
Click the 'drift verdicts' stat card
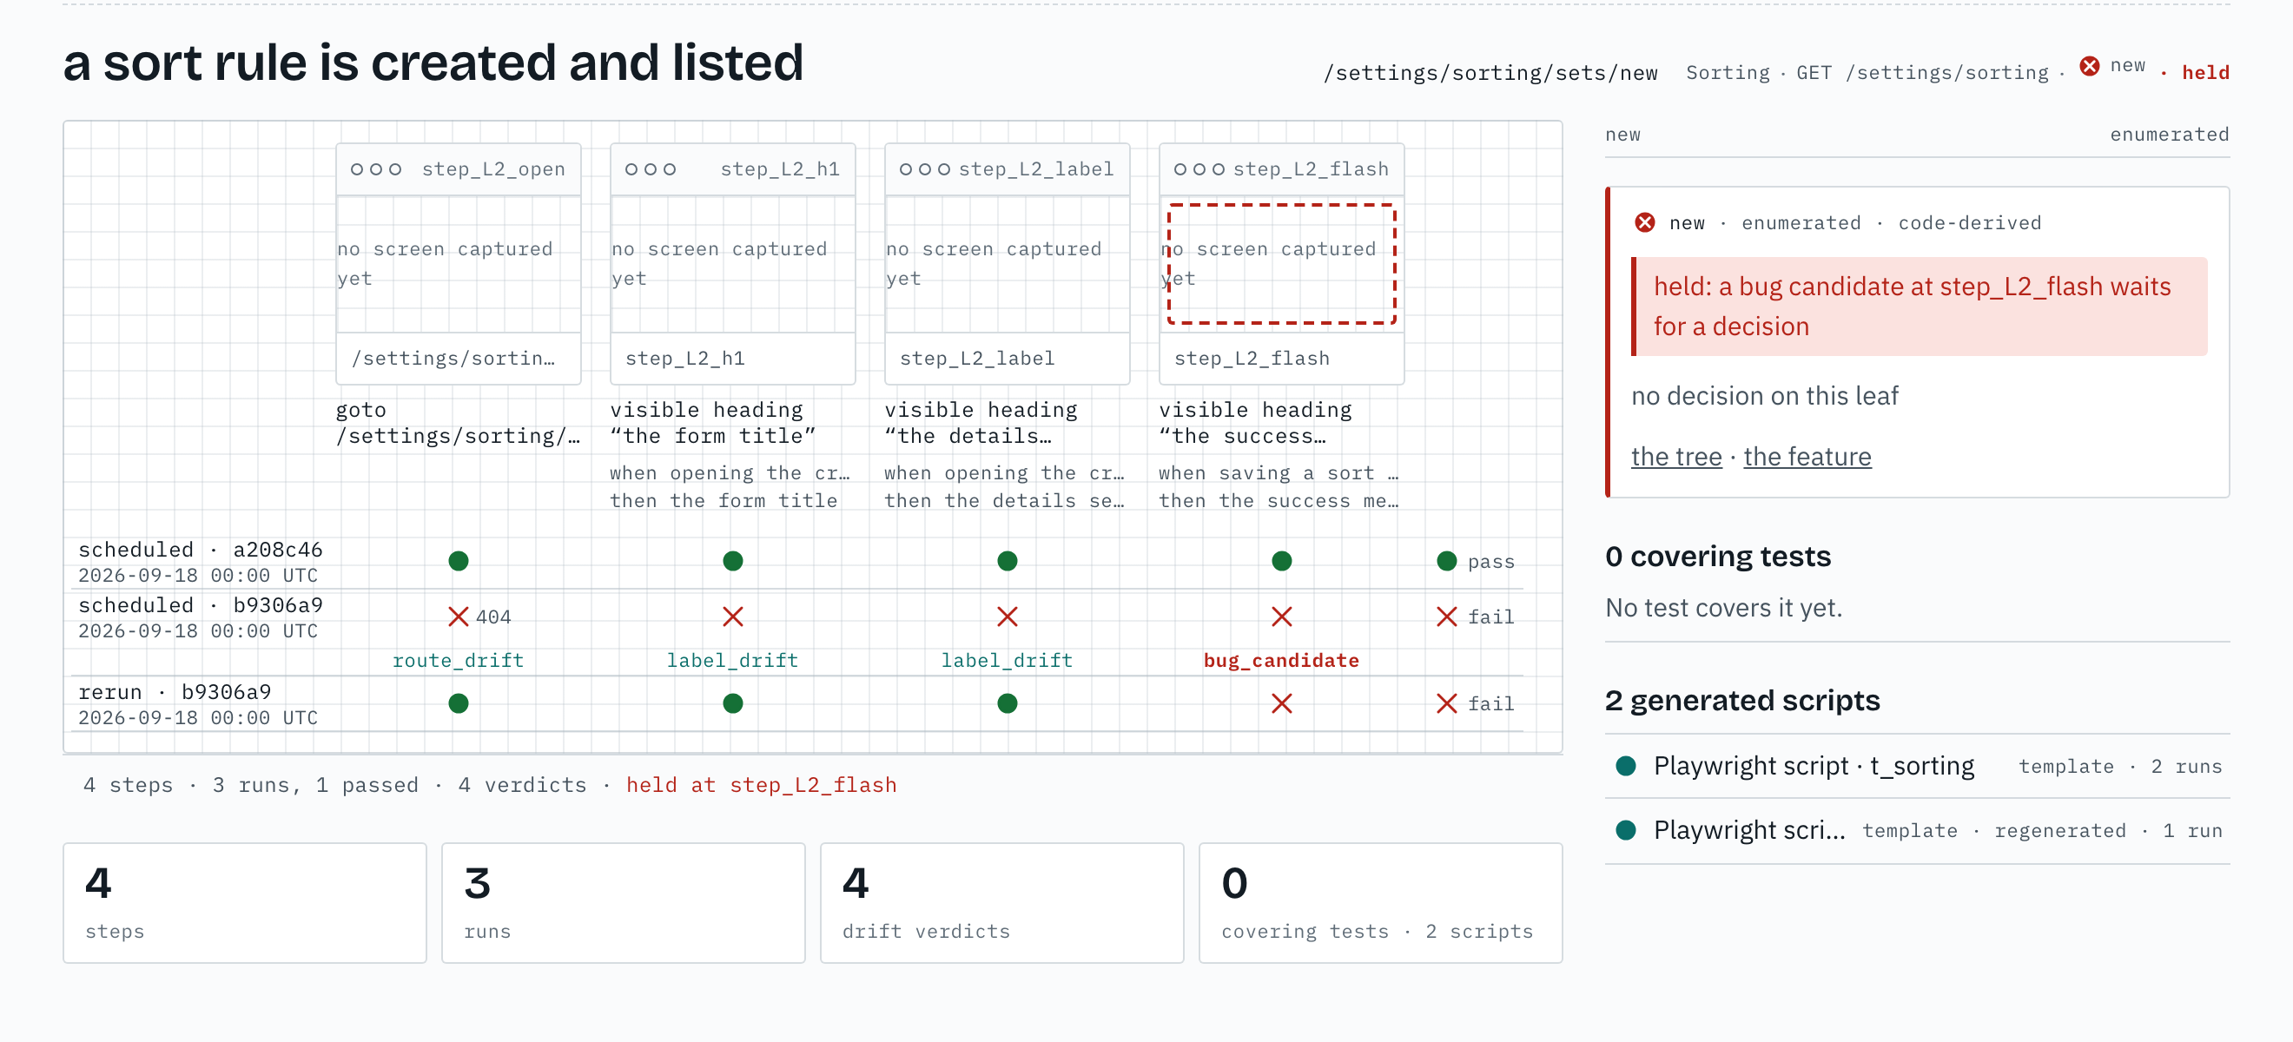click(x=1001, y=903)
